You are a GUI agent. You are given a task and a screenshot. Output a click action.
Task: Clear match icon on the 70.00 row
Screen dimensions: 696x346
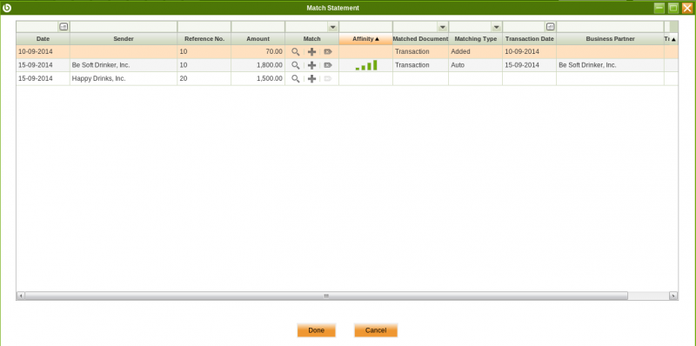click(328, 52)
